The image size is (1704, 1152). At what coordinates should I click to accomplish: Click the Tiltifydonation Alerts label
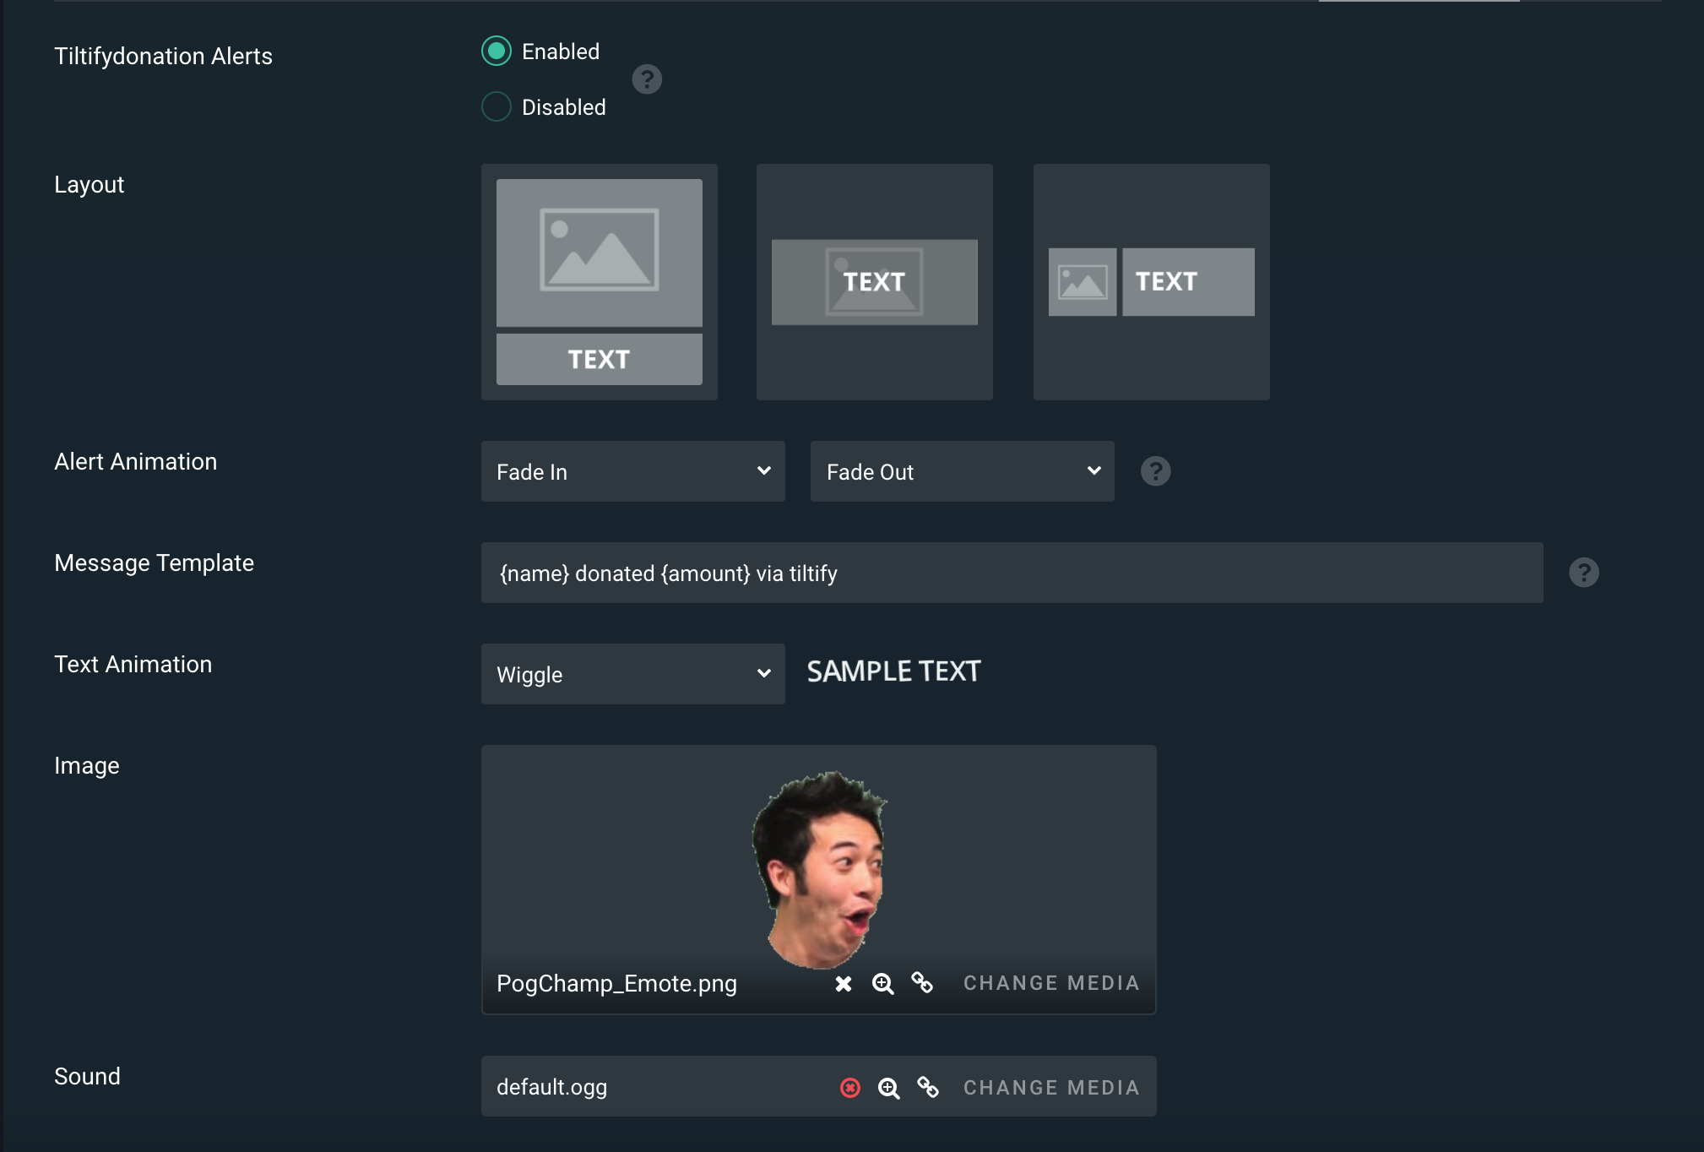163,57
